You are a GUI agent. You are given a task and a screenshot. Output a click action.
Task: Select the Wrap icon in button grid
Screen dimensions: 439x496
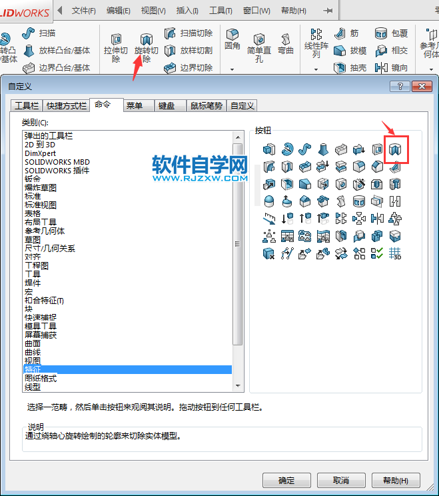[x=359, y=201]
